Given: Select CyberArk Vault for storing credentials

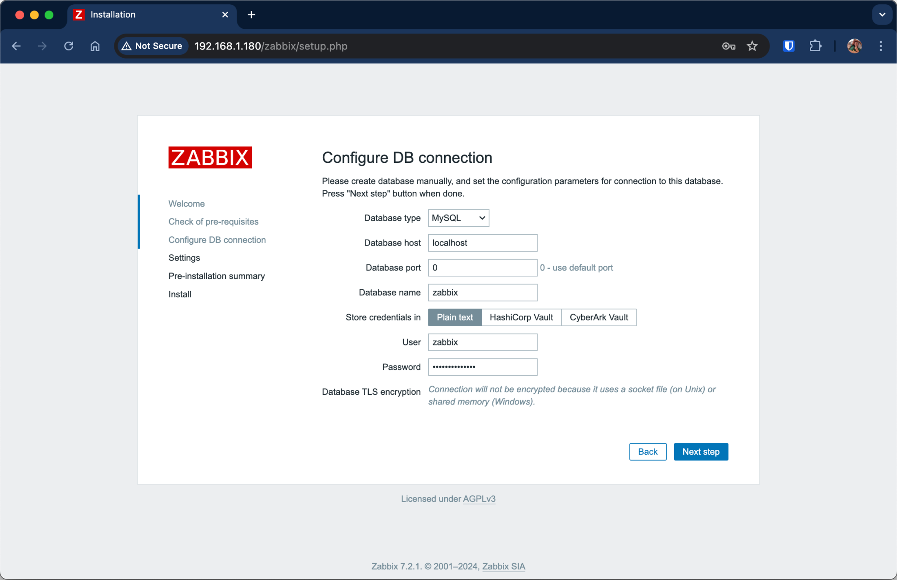Looking at the screenshot, I should coord(599,317).
